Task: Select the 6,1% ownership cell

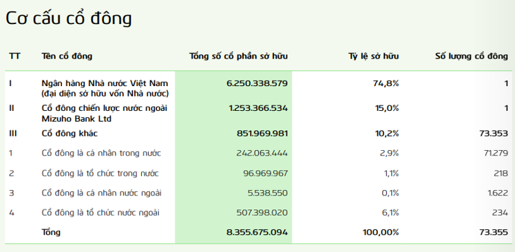Action: pos(390,213)
